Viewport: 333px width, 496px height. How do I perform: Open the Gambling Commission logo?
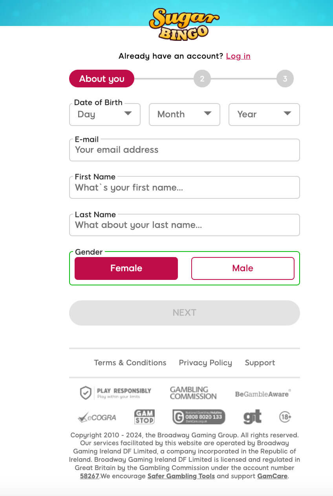coord(193,393)
